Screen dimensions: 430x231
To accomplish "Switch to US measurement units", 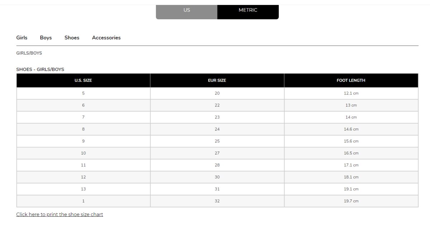I will pyautogui.click(x=187, y=10).
